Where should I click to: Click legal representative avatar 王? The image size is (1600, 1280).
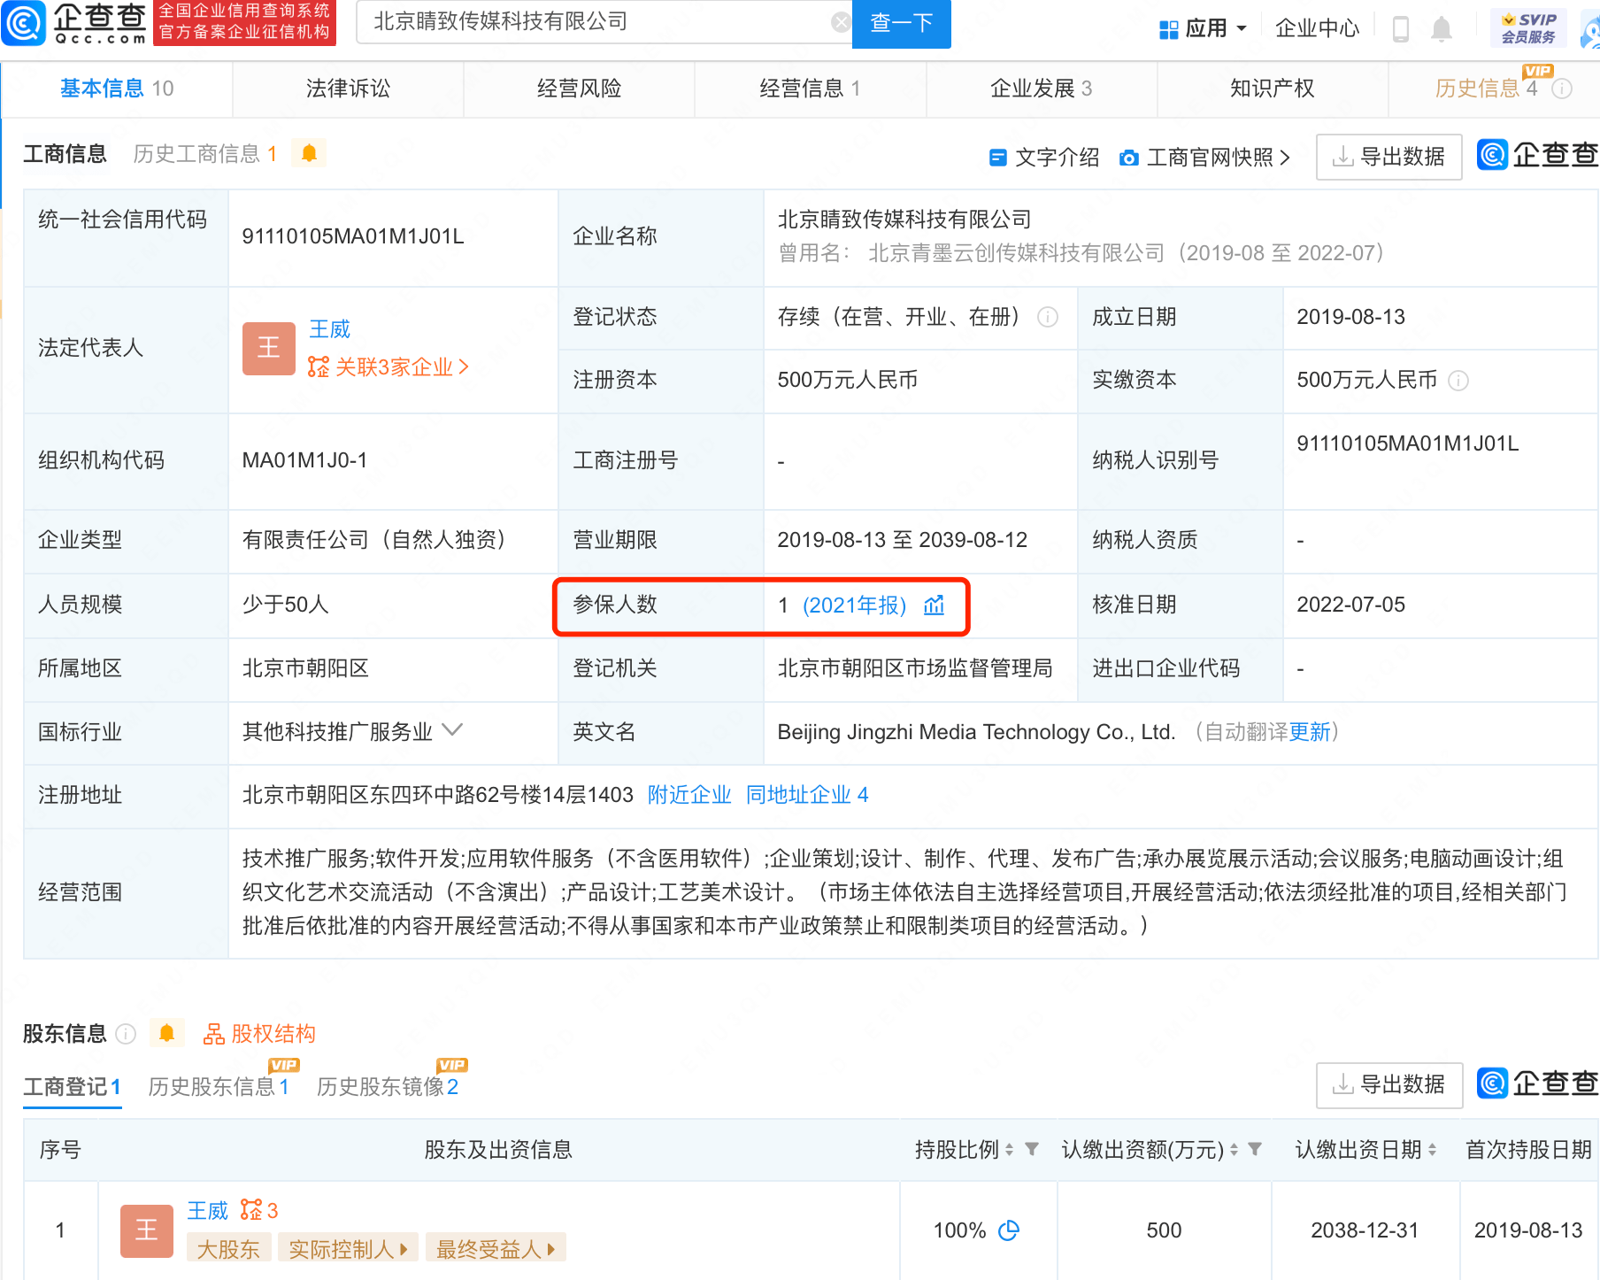269,348
